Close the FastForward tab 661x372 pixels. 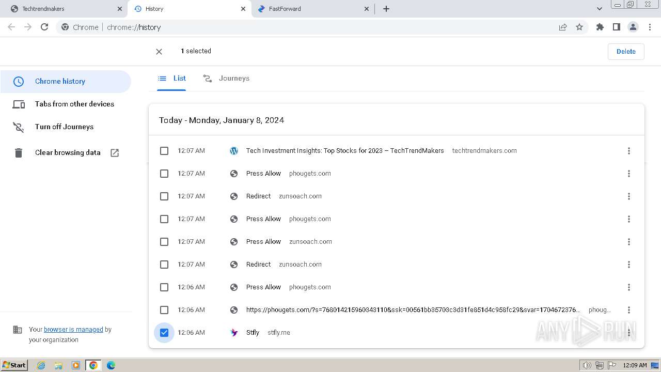pos(367,9)
